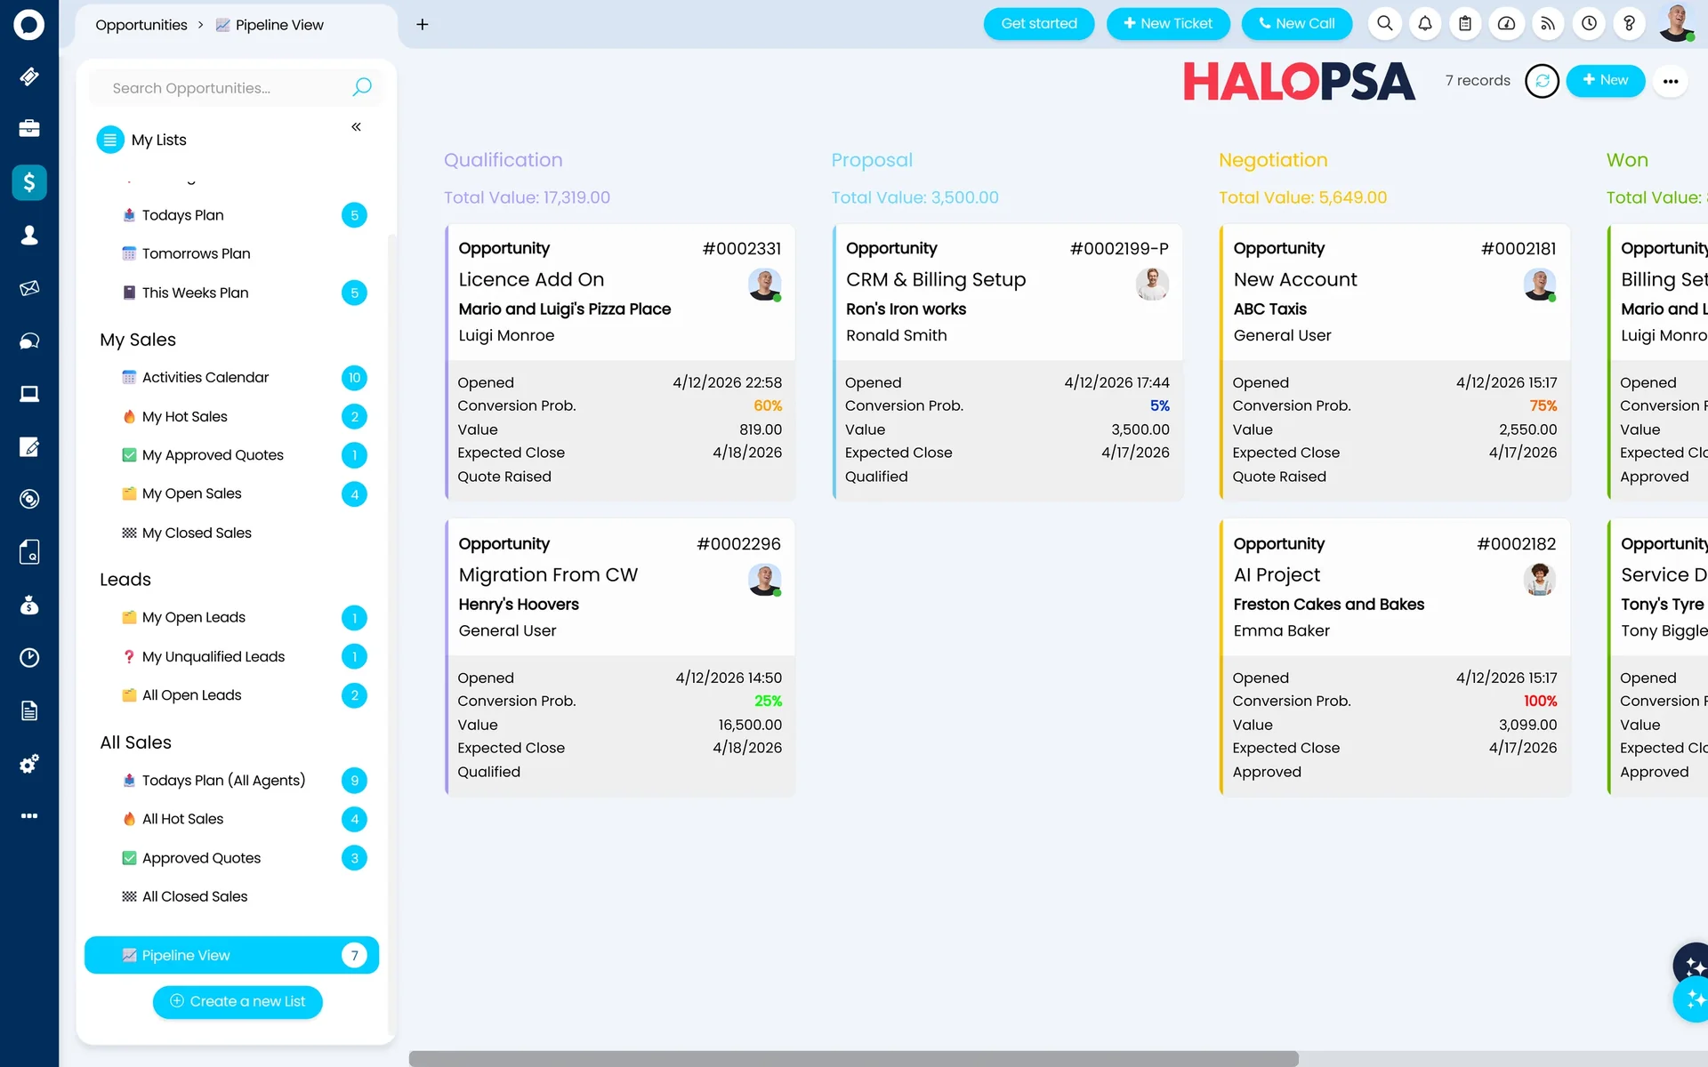Add a new tab with plus button
Screen dimensions: 1708x1067
pyautogui.click(x=423, y=24)
